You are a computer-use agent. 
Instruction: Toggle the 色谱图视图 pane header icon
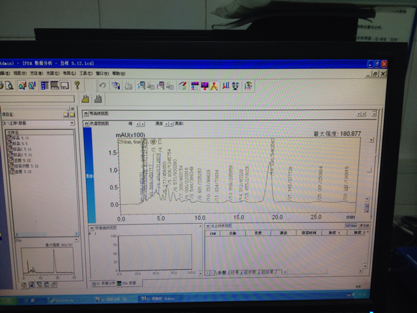point(87,124)
